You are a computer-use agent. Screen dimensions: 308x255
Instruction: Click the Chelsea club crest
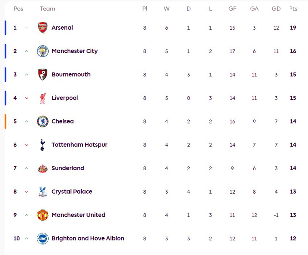point(43,121)
